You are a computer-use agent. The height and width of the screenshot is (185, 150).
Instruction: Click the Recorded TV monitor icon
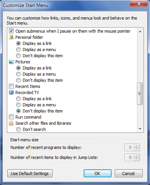coord(11,92)
